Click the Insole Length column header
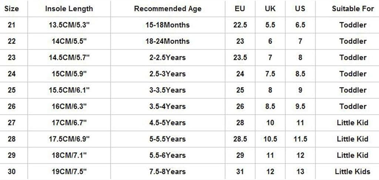Screen dimensions: 379x180 (x=69, y=9)
